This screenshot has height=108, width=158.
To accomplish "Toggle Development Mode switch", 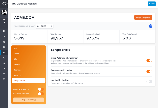I will 41,94.
